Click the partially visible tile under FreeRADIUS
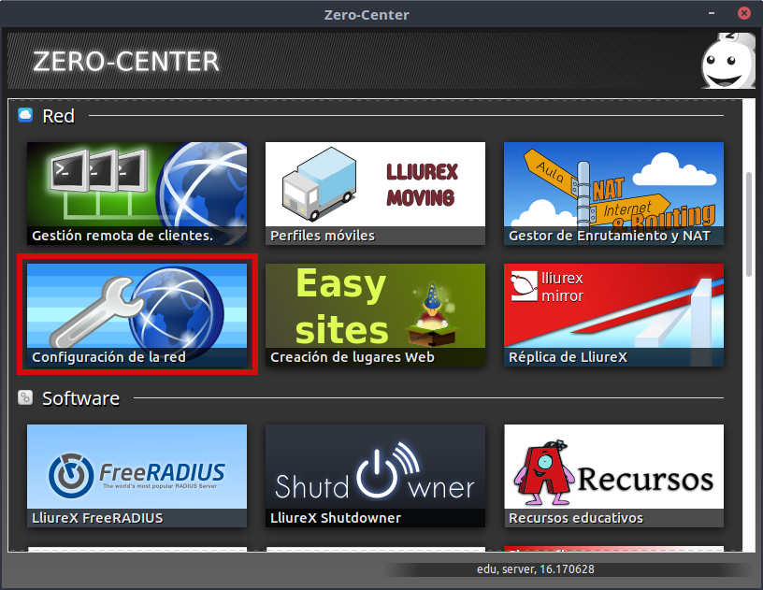The height and width of the screenshot is (590, 763). tap(137, 548)
